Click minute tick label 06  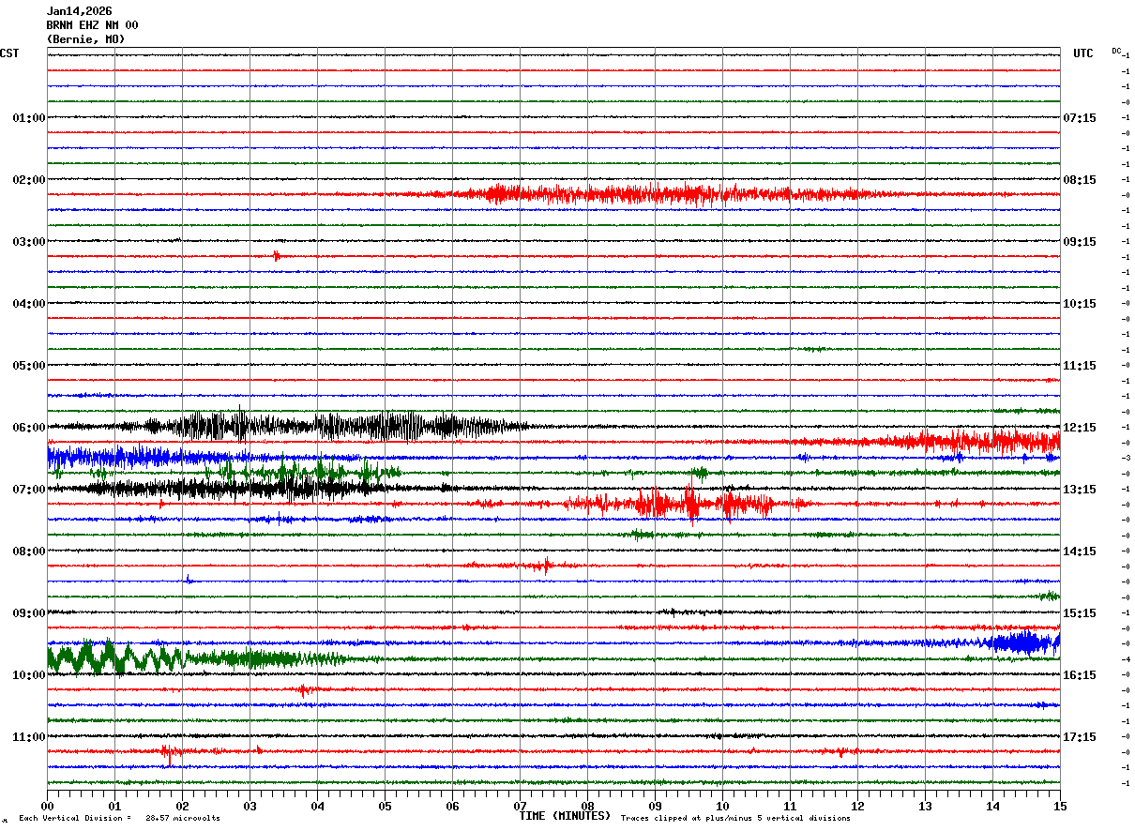pos(452,806)
